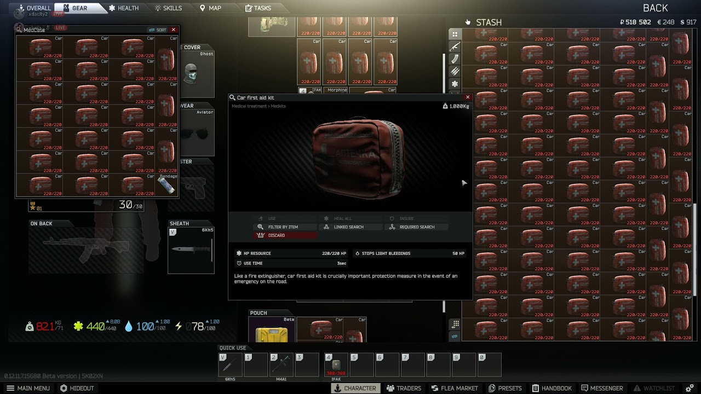Click the health value 440/440
The image size is (701, 394).
[x=97, y=326]
